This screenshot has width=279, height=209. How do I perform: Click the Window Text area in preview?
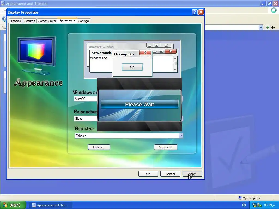pyautogui.click(x=98, y=58)
